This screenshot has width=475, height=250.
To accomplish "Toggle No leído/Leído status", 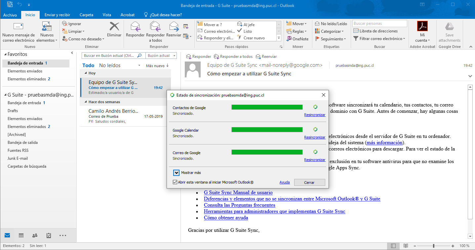I will 331,24.
